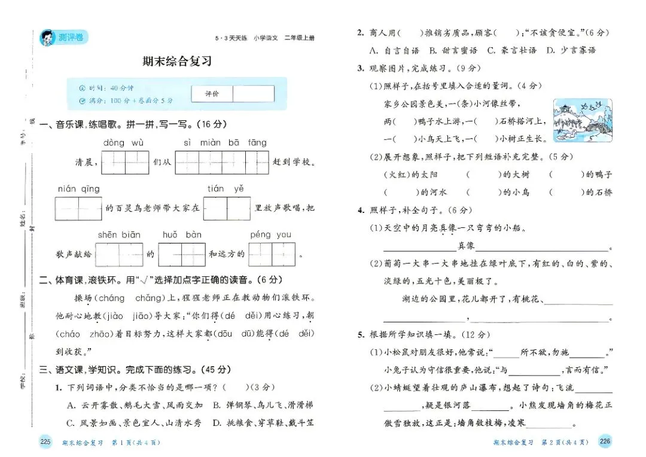Click the question 5 根据所学知识填一填 heading
Image resolution: width=646 pixels, height=457 pixels.
424,334
